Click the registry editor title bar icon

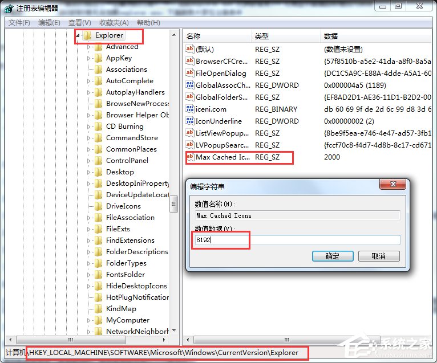pos(9,9)
